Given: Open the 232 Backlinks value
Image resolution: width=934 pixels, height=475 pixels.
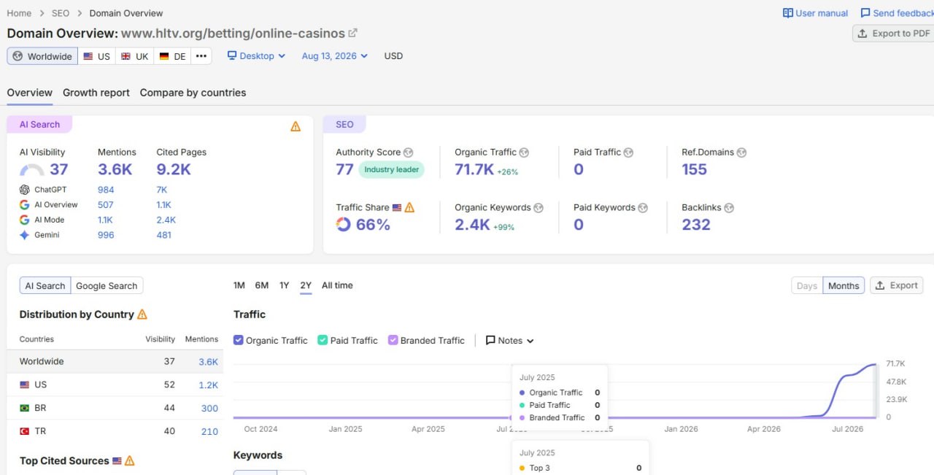Looking at the screenshot, I should [x=696, y=225].
